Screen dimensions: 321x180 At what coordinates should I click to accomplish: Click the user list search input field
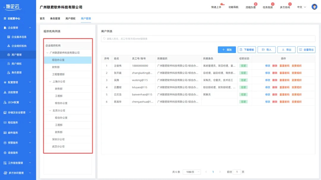(208, 38)
